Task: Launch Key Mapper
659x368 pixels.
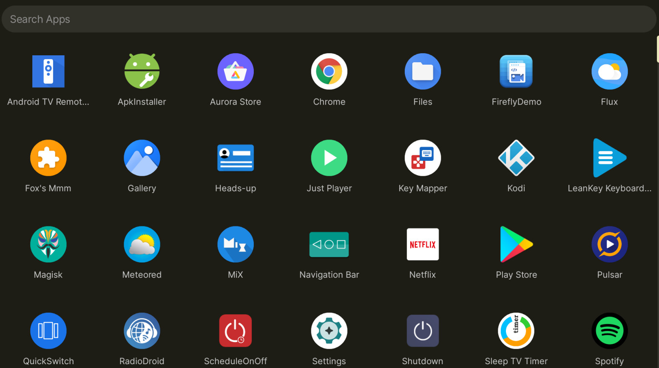Action: click(x=423, y=158)
